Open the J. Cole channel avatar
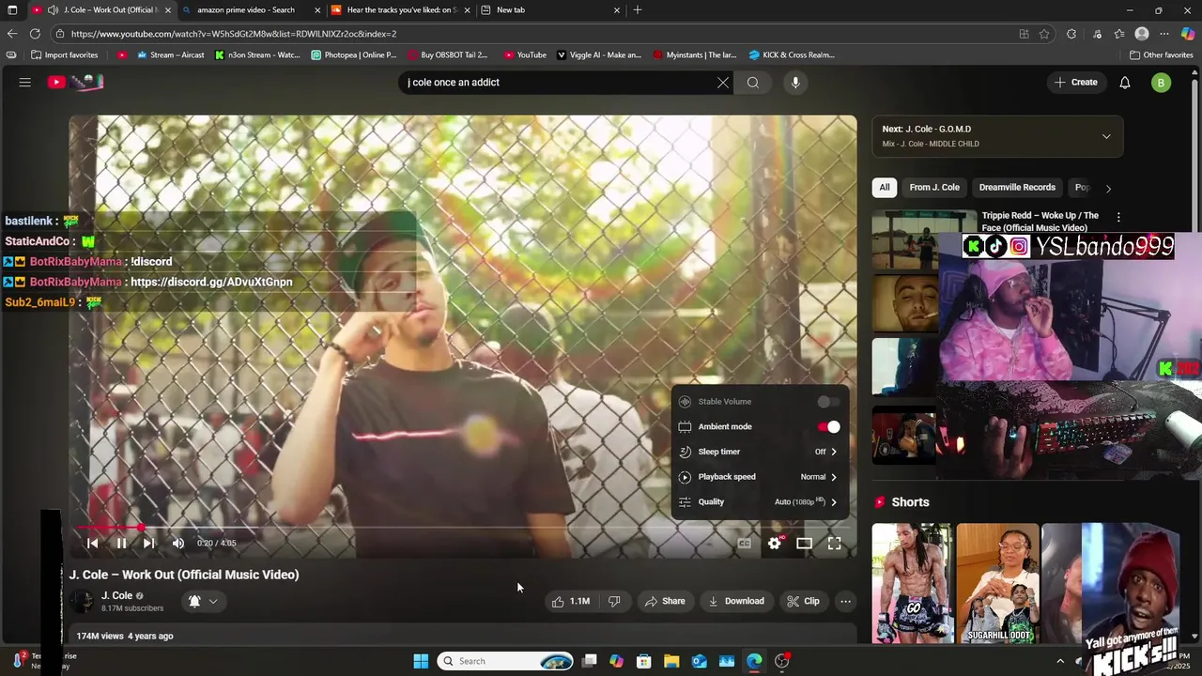Screen dimensions: 1202x676 83,601
